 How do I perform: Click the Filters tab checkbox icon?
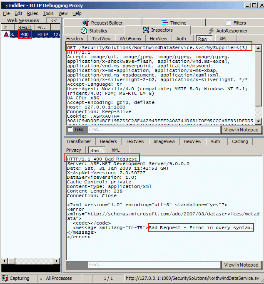tap(228, 22)
